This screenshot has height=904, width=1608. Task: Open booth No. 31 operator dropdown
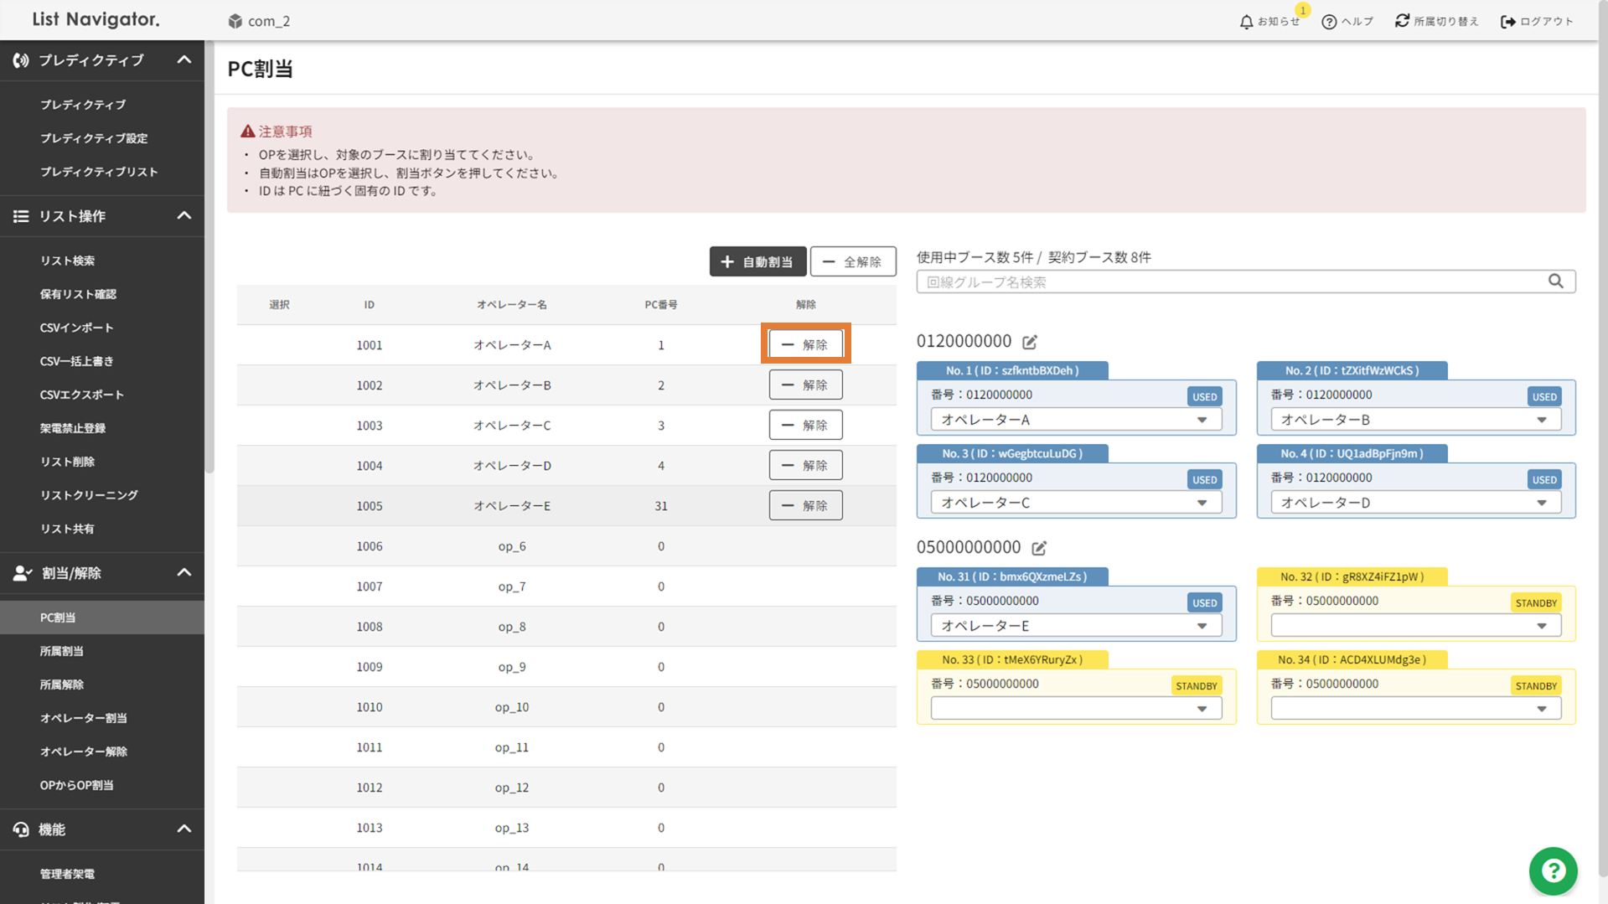[1076, 626]
